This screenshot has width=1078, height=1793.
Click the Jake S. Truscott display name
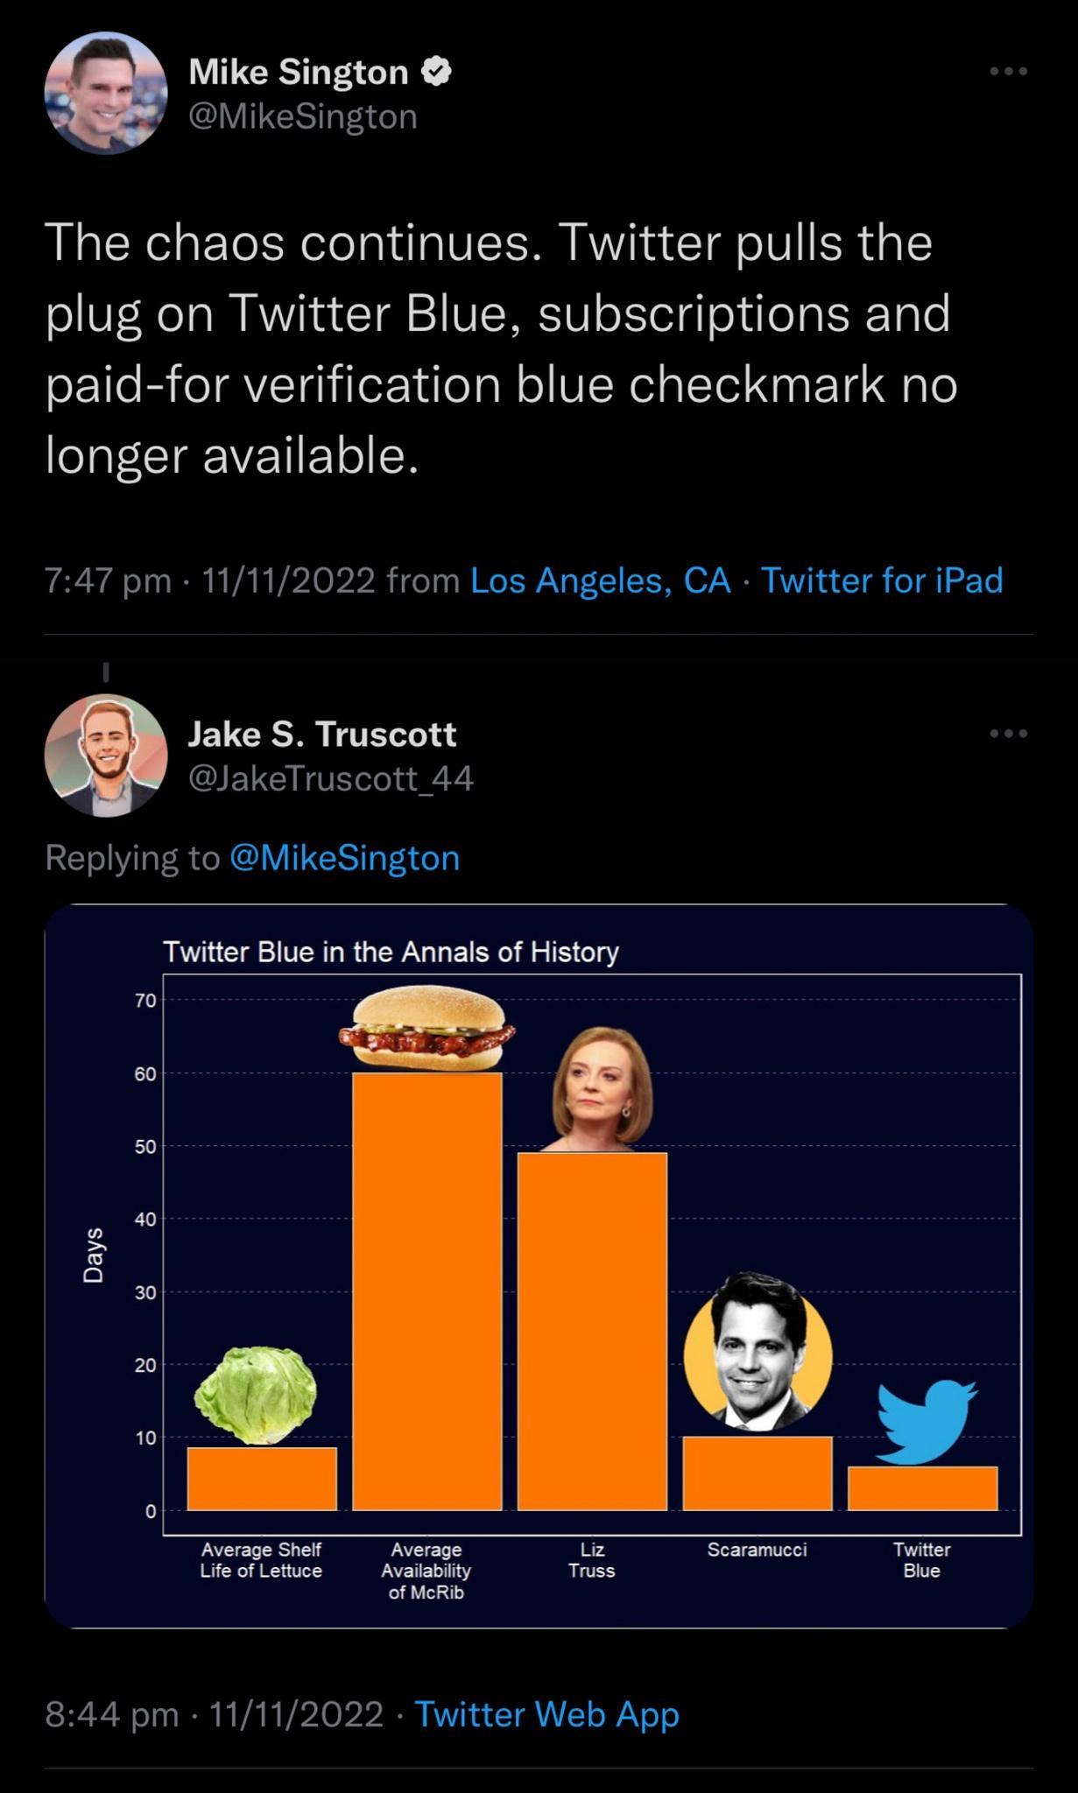(322, 735)
